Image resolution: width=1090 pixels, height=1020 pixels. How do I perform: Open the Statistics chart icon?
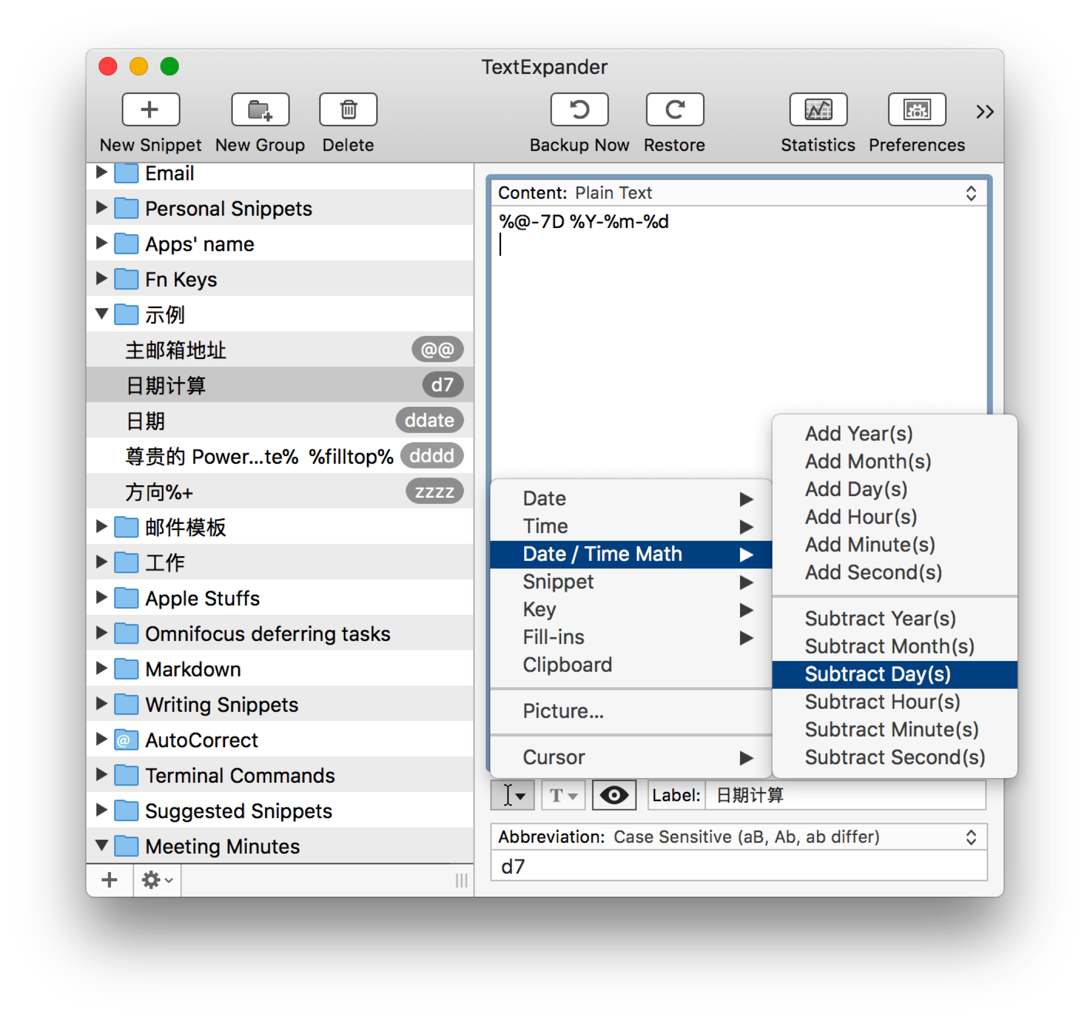(818, 109)
